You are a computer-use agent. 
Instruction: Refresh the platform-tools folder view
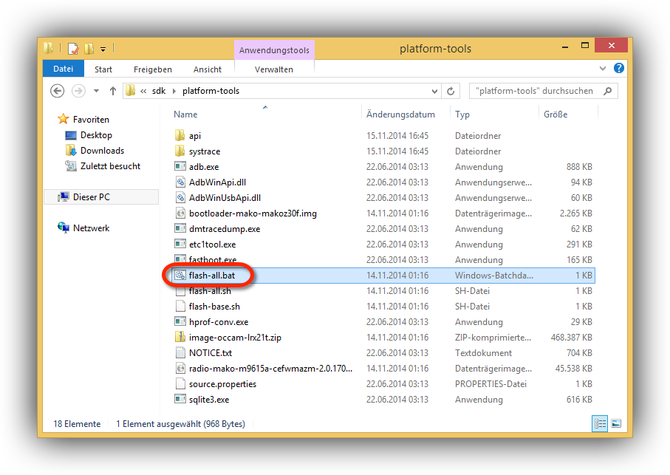[x=451, y=92]
